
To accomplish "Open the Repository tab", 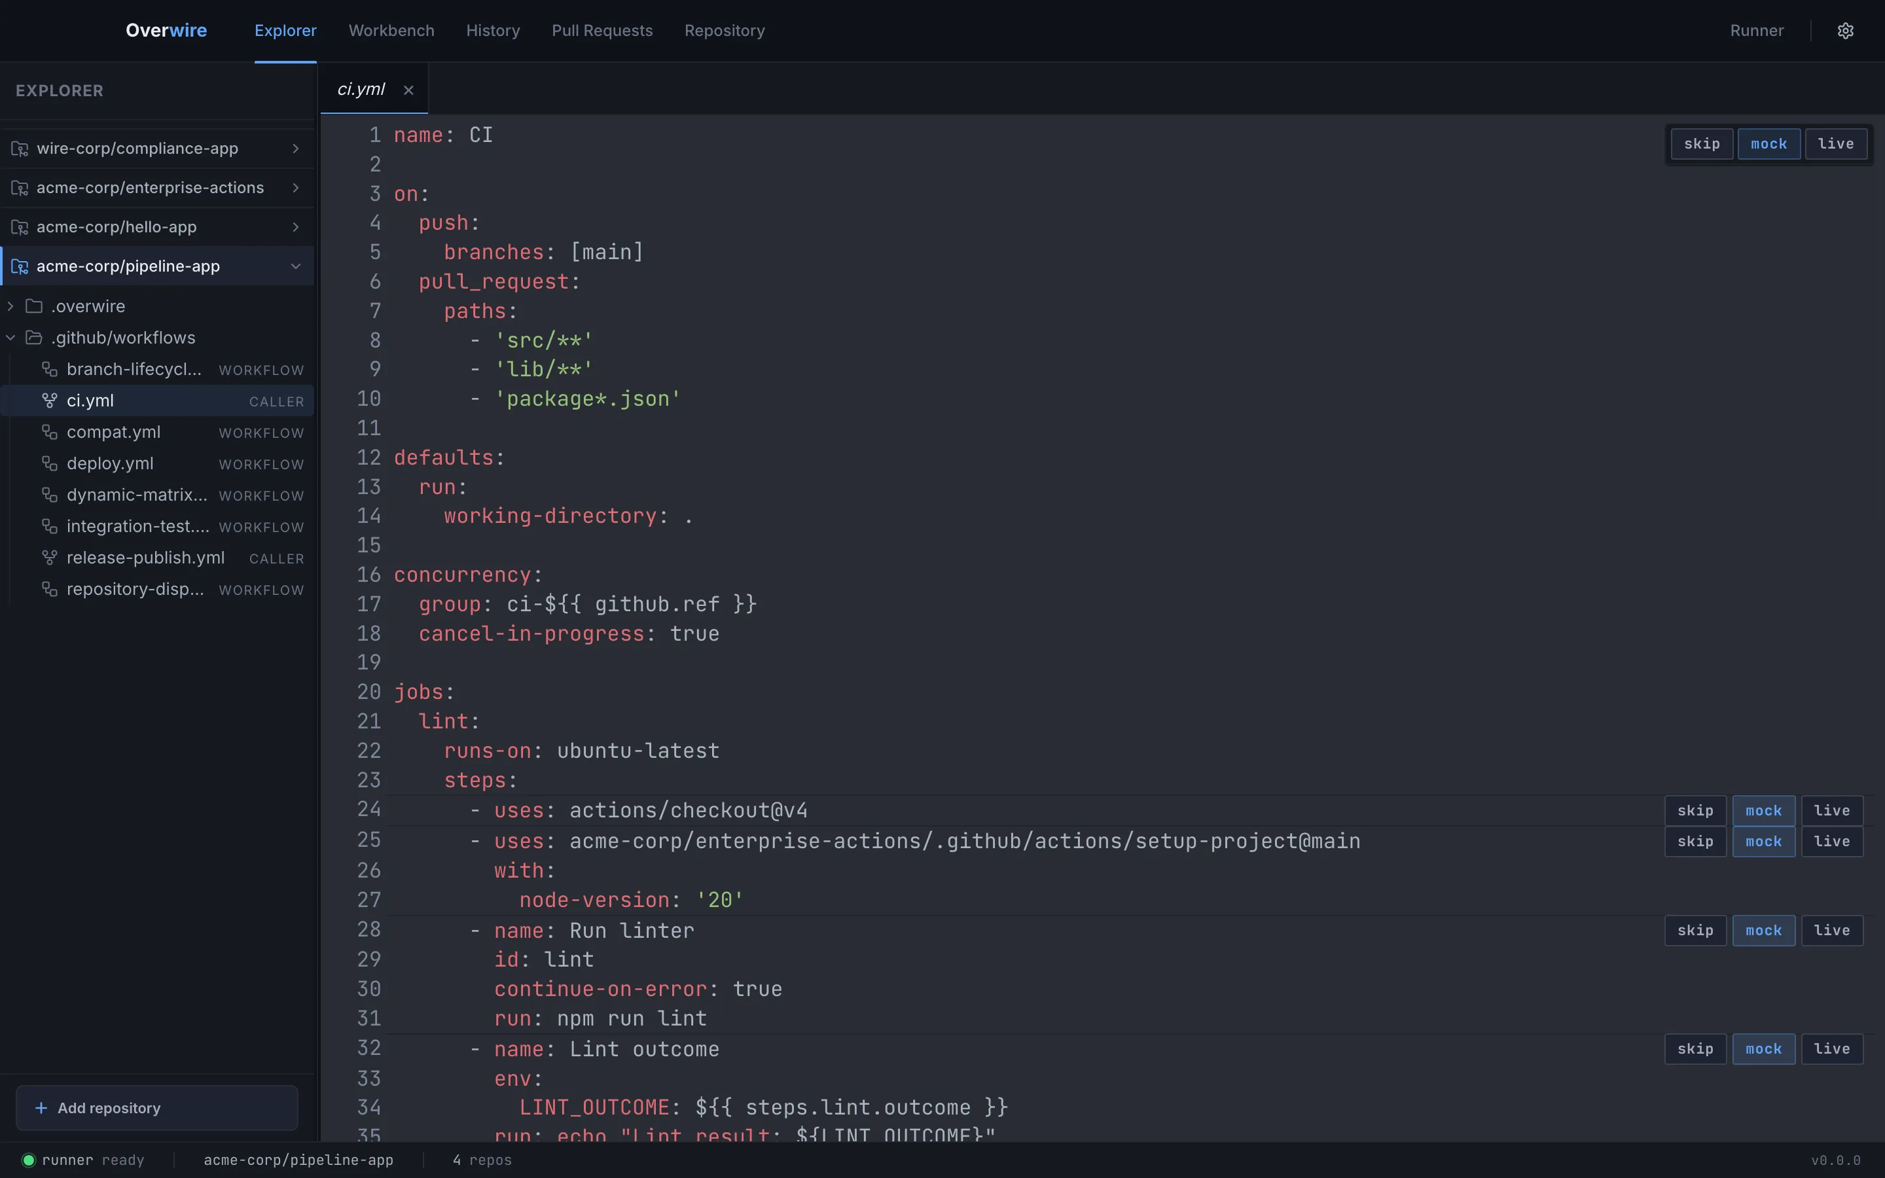I will 725,30.
